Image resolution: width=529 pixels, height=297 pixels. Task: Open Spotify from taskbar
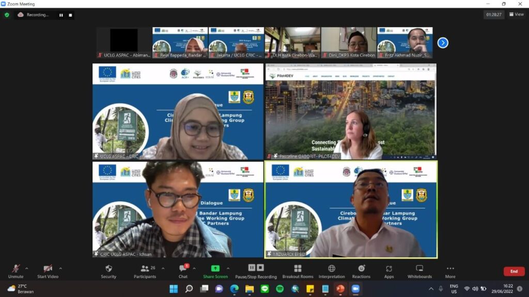279,289
